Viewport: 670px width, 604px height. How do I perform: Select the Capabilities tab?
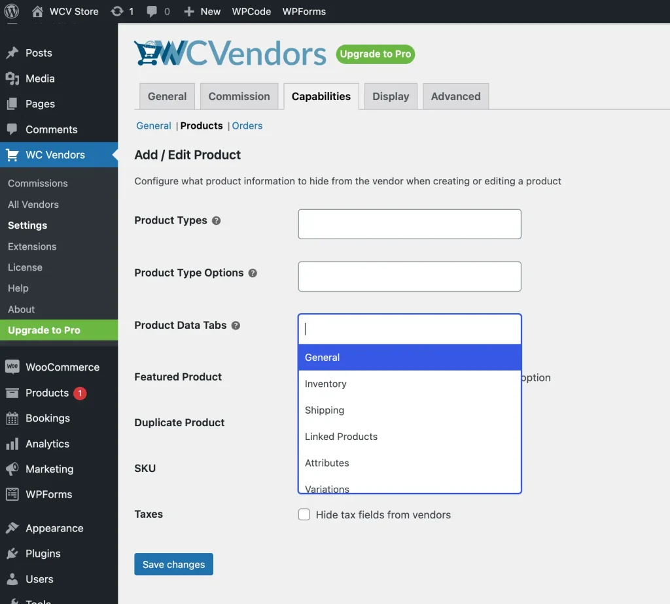pos(321,97)
